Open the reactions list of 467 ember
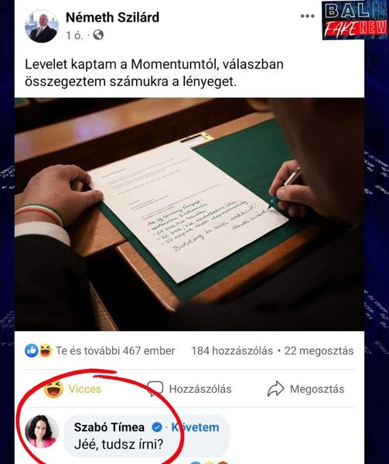 click(115, 351)
